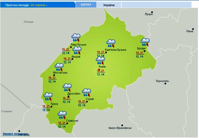Click the weather icon above Стрий
Screen dimensions: 199x138
(x=86, y=93)
